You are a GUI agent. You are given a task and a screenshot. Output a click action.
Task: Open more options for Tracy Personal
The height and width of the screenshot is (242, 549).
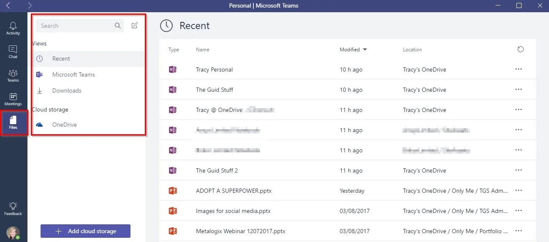coord(519,69)
